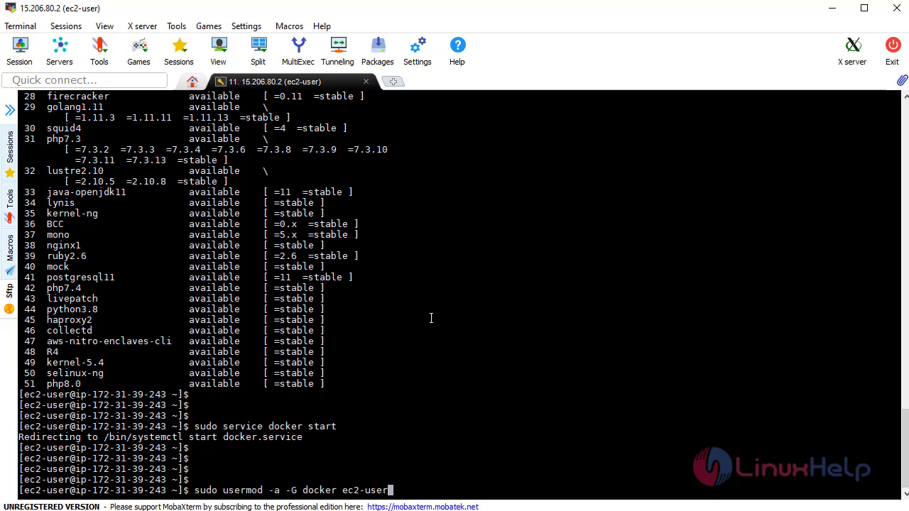
Task: Close the ec2-user terminal tab
Action: click(x=366, y=82)
